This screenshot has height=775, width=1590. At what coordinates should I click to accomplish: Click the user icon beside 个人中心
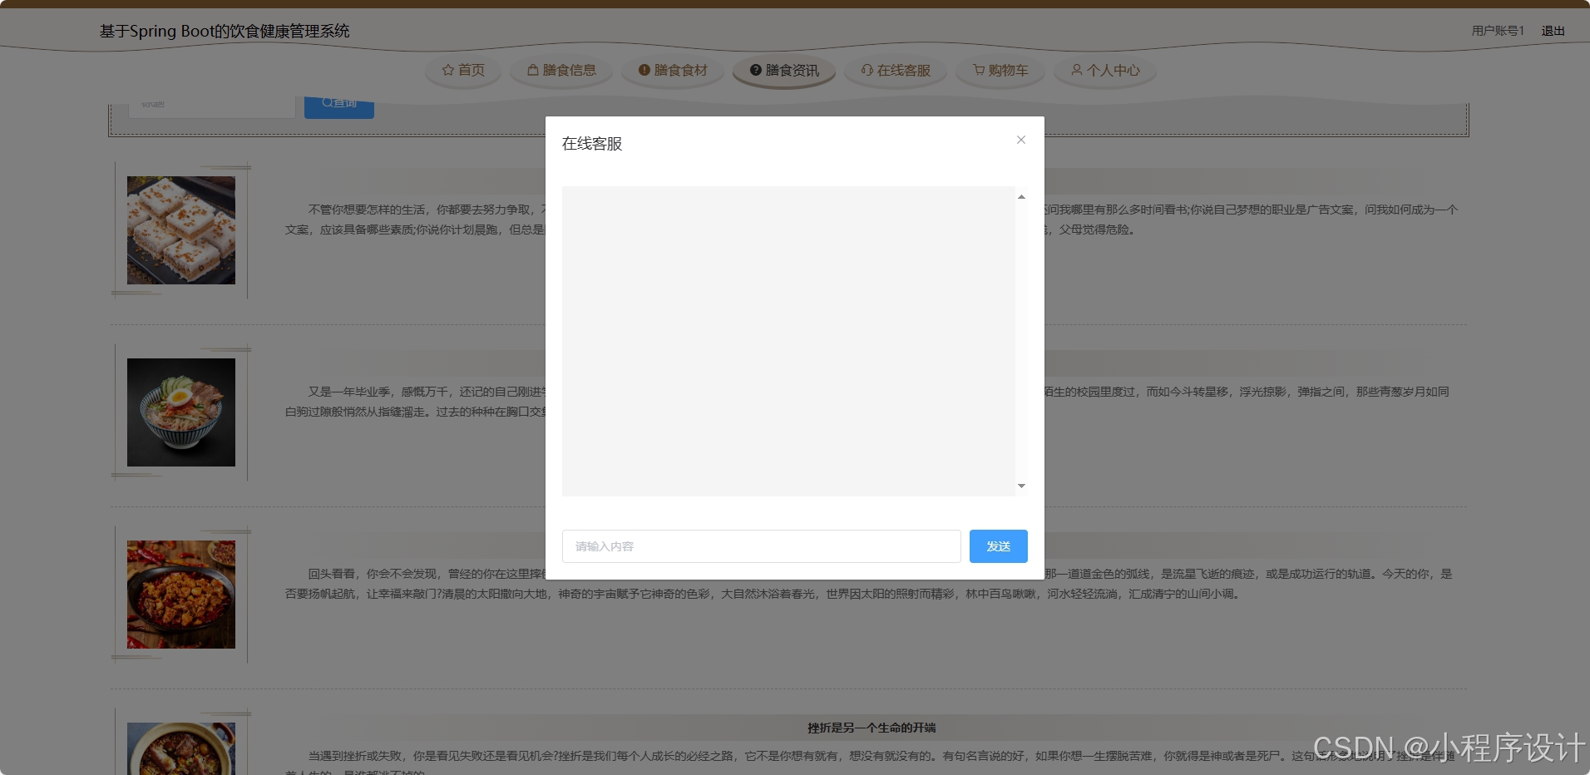pyautogui.click(x=1077, y=71)
